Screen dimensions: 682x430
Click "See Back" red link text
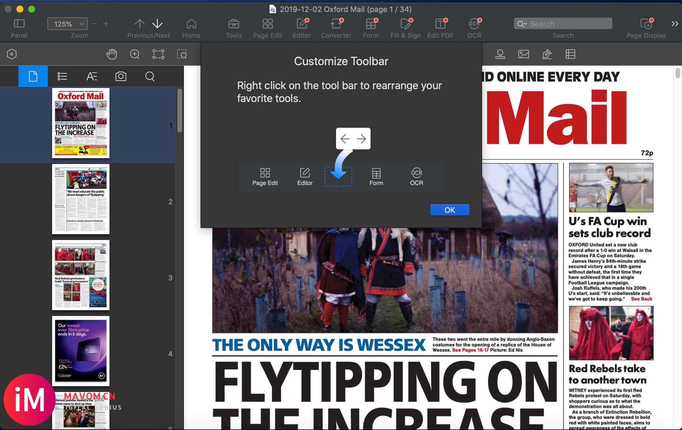click(x=642, y=299)
